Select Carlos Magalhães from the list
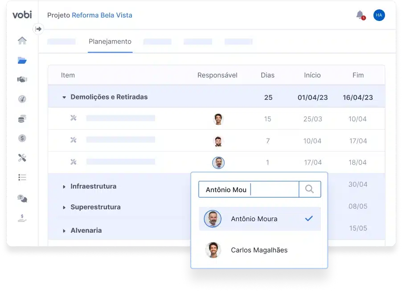 (259, 250)
